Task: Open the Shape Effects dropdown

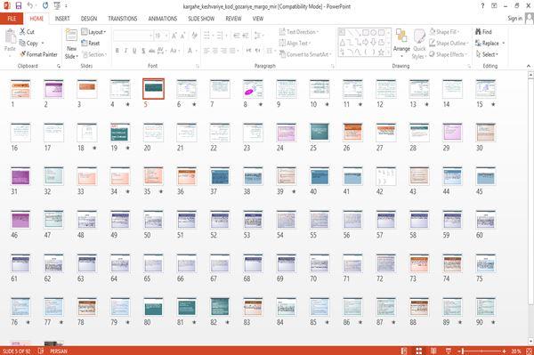Action: point(449,54)
